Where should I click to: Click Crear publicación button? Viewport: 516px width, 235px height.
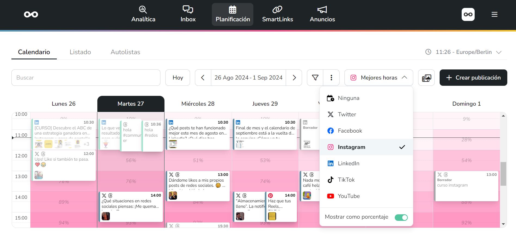473,78
